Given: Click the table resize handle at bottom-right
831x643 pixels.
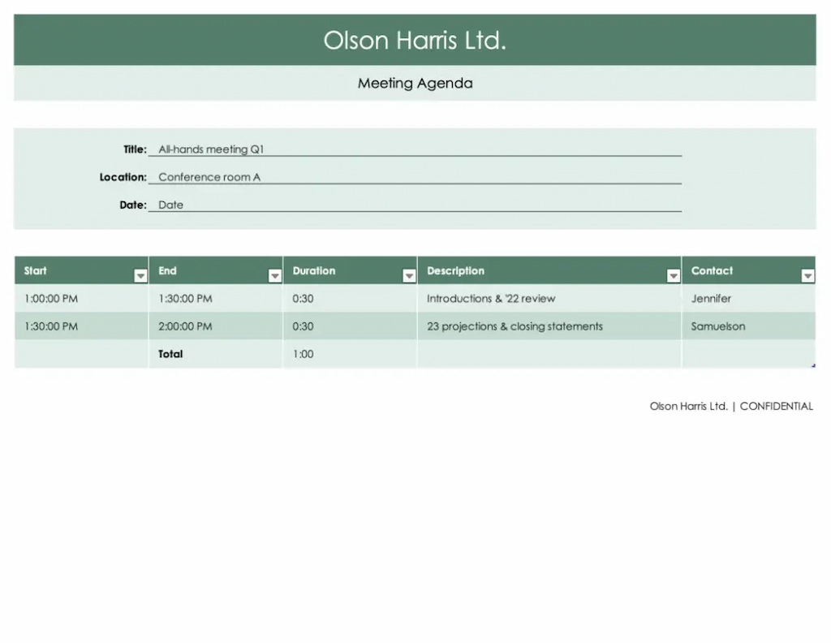Looking at the screenshot, I should click(812, 366).
